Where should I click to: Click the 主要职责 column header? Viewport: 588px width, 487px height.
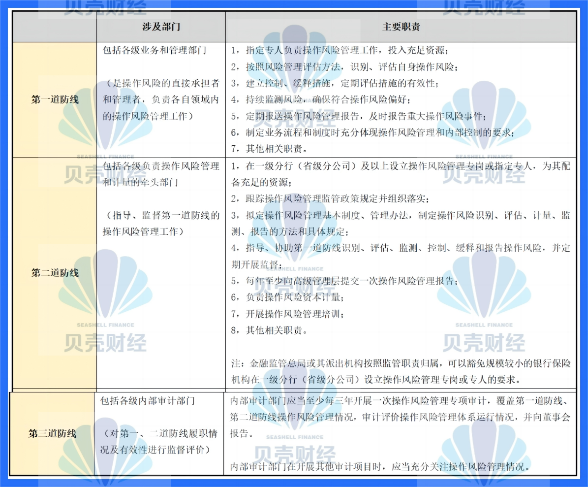pyautogui.click(x=401, y=27)
